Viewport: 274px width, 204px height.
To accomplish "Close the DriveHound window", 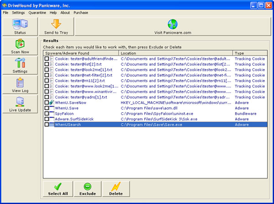I will pyautogui.click(x=269, y=5).
